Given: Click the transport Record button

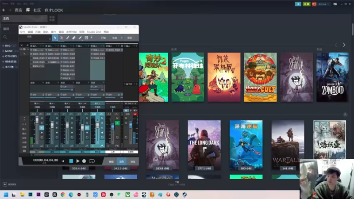Looking at the screenshot, I should pyautogui.click(x=84, y=161).
